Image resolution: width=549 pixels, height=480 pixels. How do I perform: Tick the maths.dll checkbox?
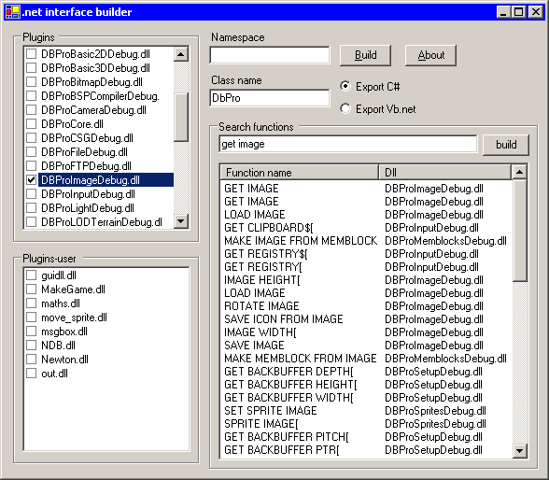tap(31, 304)
